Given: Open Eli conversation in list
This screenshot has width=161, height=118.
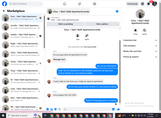Looking at the screenshot, I should coord(22,81).
